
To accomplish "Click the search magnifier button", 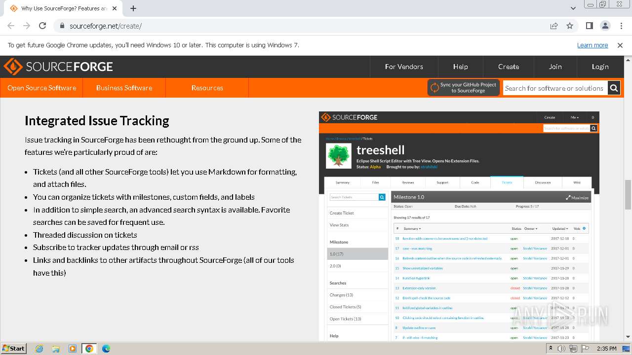I will [614, 88].
